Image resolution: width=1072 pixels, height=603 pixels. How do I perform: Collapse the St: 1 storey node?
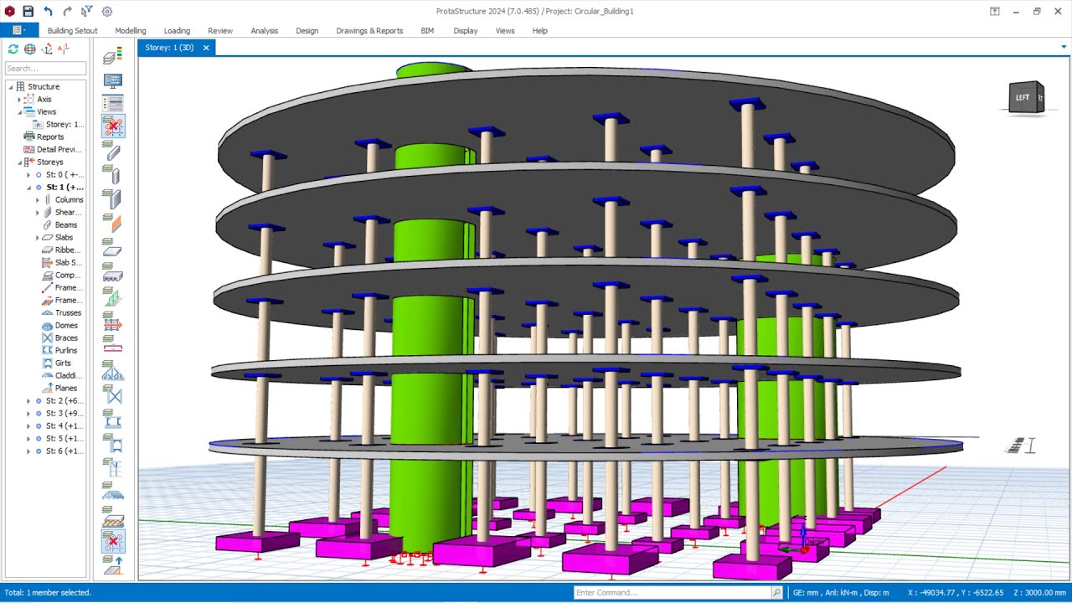tap(28, 188)
